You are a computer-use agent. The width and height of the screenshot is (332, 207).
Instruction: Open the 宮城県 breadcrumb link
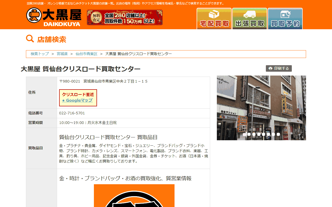pos(62,54)
